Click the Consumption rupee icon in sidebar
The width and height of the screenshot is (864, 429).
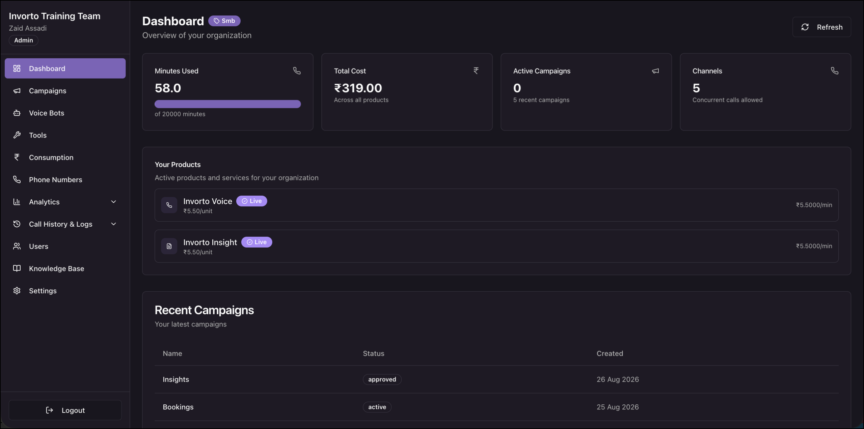[17, 157]
